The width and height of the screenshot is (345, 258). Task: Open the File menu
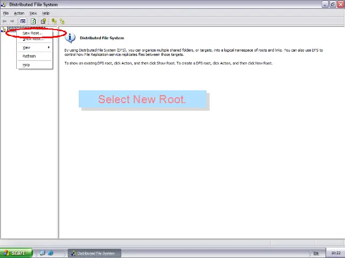6,13
